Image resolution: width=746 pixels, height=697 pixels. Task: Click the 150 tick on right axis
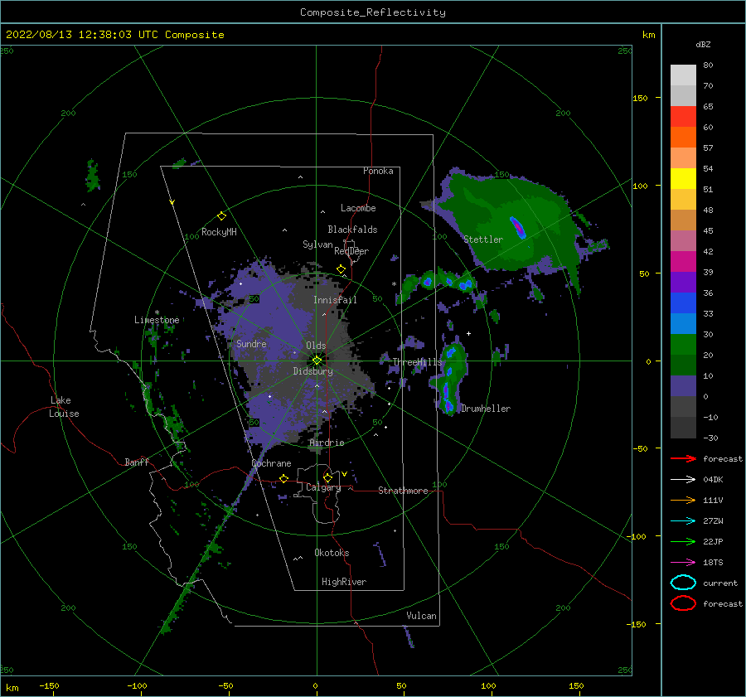640,98
